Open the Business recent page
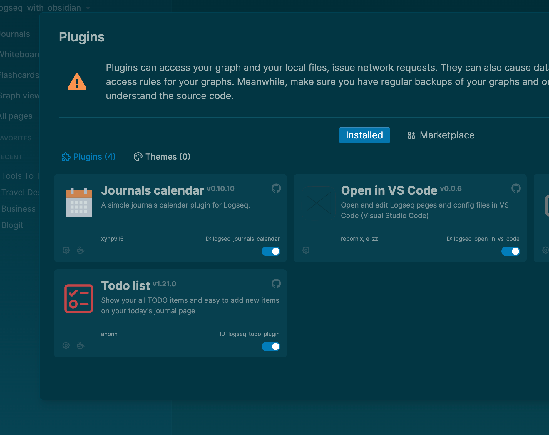This screenshot has width=549, height=435. [x=21, y=209]
